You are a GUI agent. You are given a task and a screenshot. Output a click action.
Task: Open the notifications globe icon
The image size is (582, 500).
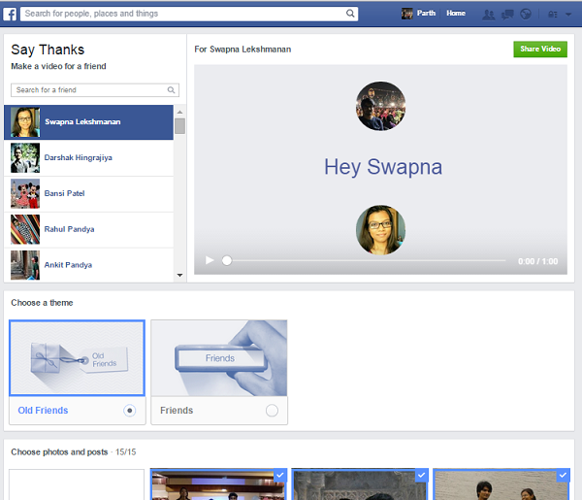(526, 15)
